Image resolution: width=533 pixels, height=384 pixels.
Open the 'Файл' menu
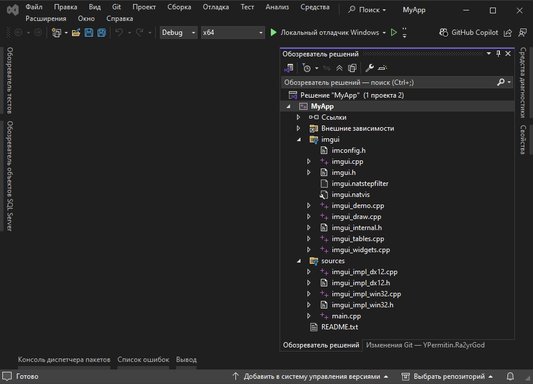(x=34, y=7)
